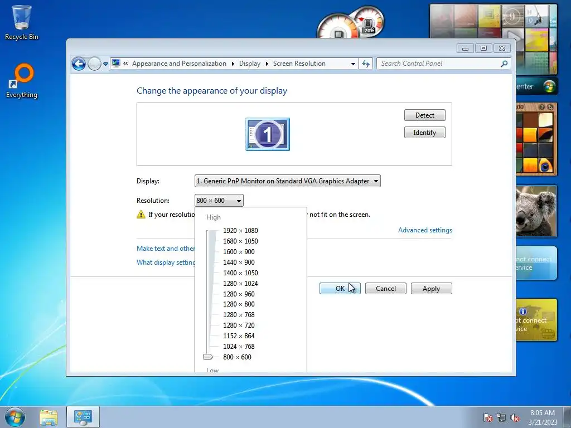This screenshot has width=571, height=428.
Task: Click the muted volume tray icon
Action: (x=515, y=417)
